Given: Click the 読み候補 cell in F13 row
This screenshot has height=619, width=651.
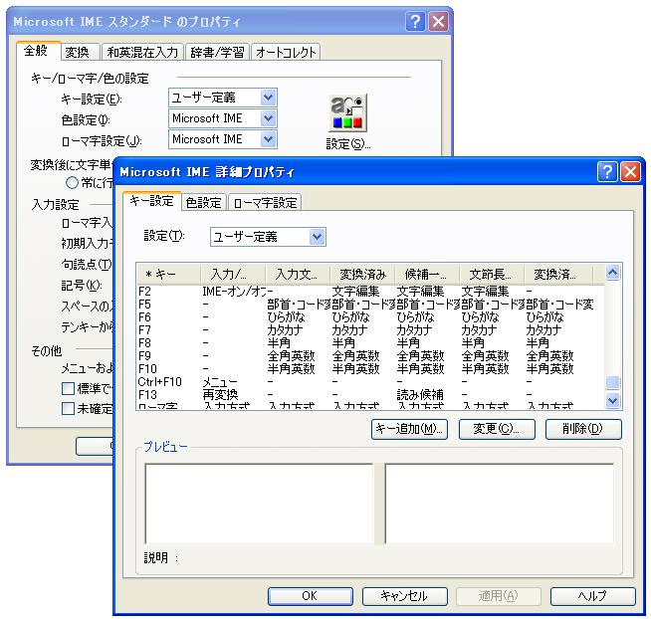Looking at the screenshot, I should click(420, 394).
